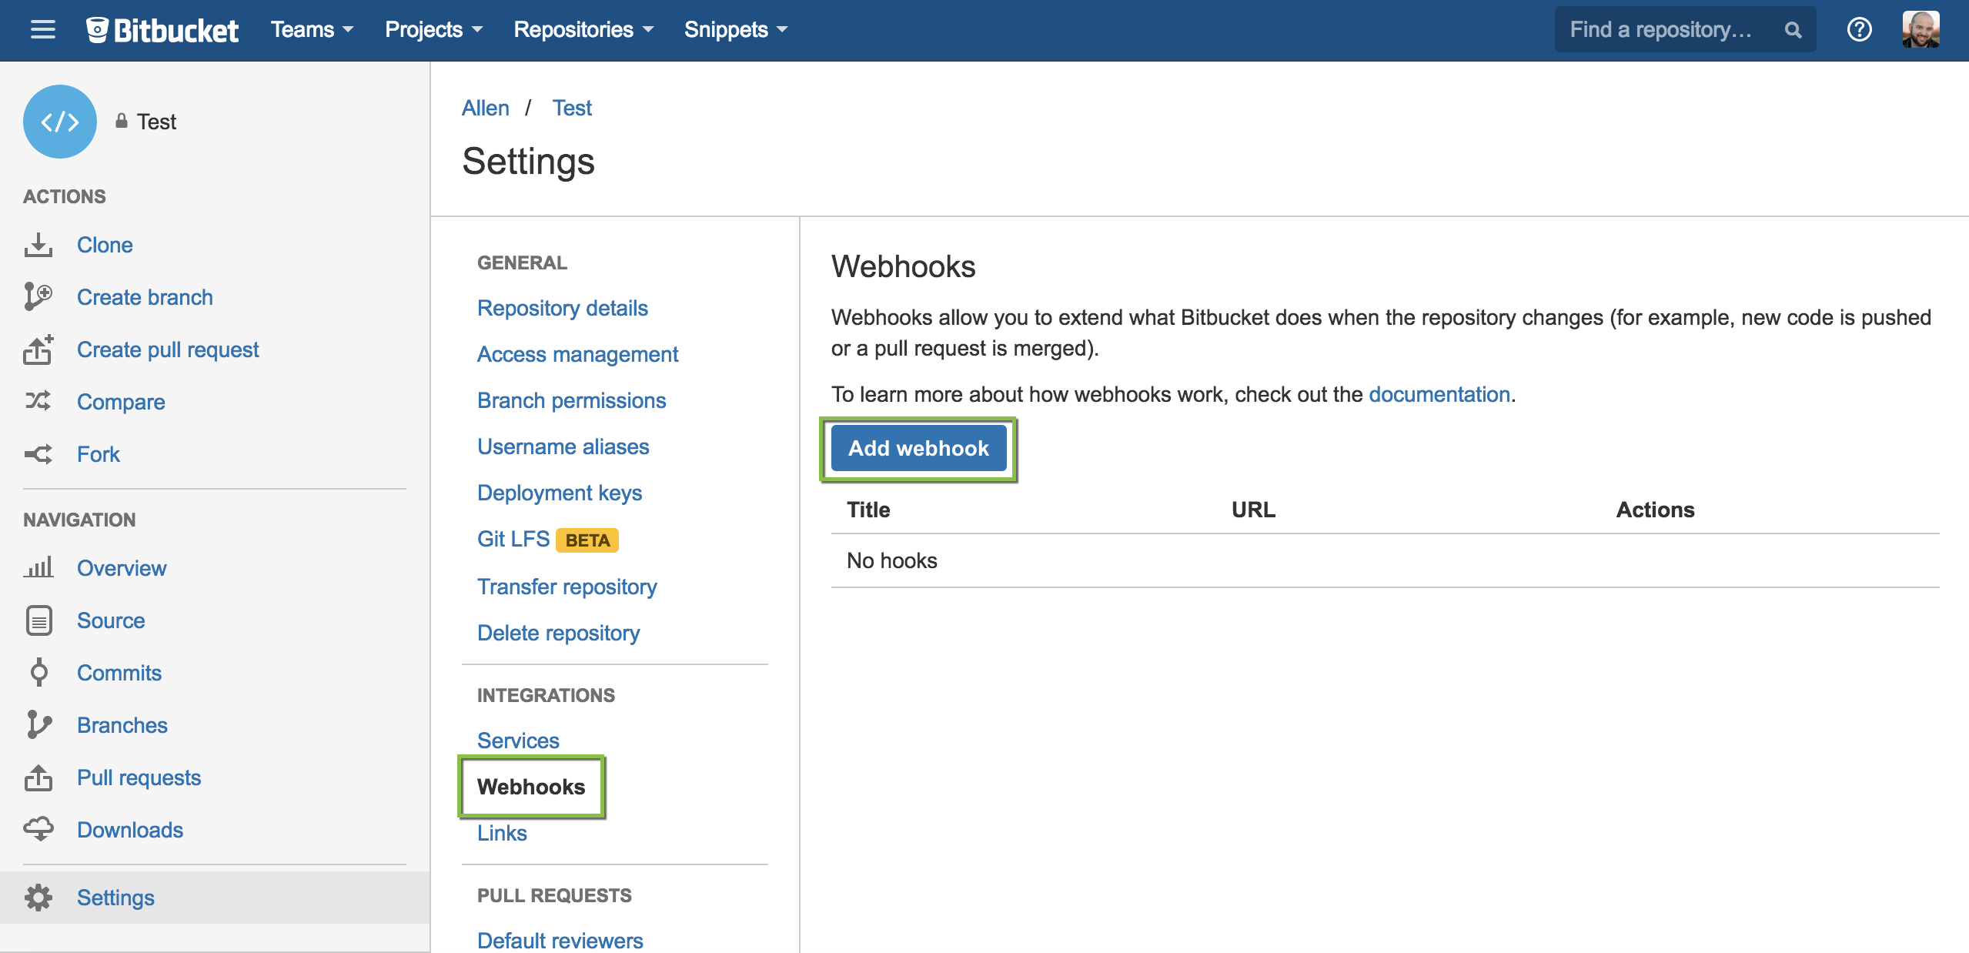Select Settings in the sidebar

pos(215,898)
